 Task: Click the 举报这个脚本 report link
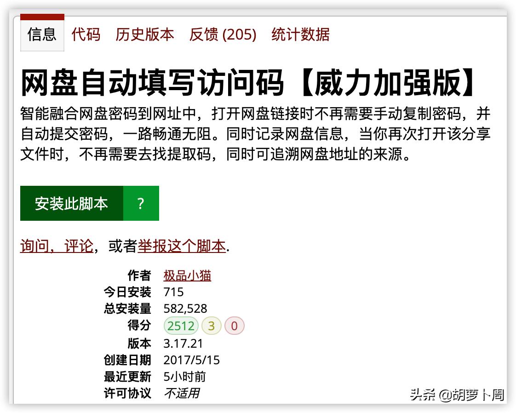click(182, 247)
